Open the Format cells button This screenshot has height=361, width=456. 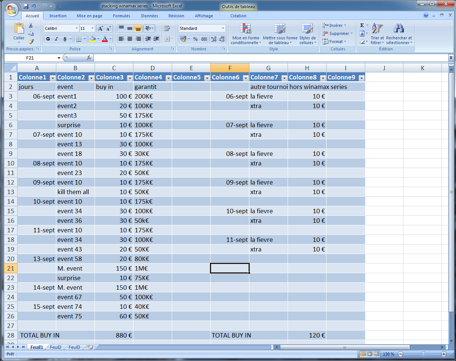pos(335,42)
